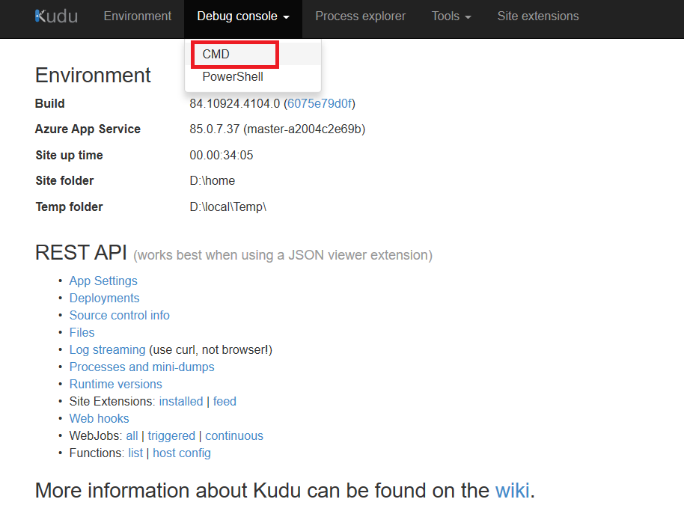This screenshot has width=684, height=514.
Task: Open App Settings REST link
Action: (103, 281)
